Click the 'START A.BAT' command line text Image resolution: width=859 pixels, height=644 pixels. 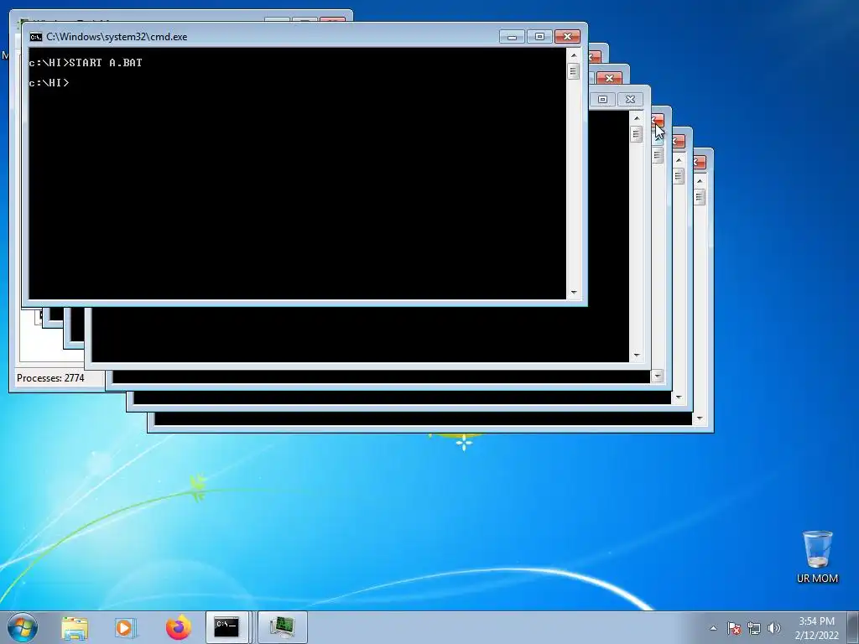106,62
